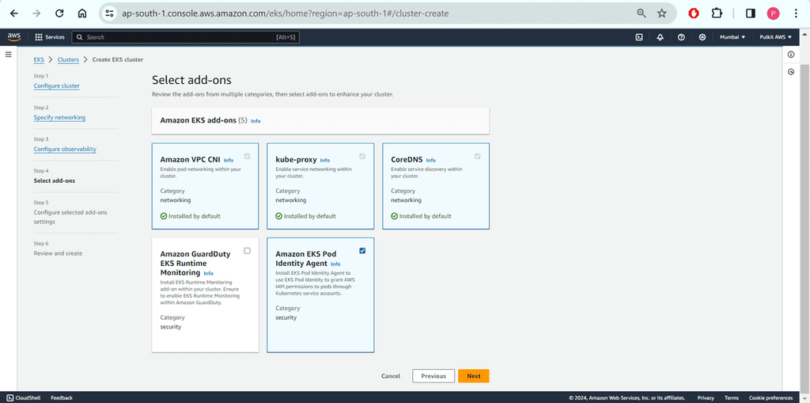
Task: Launch CloudShell from the top bar icon
Action: 639,37
